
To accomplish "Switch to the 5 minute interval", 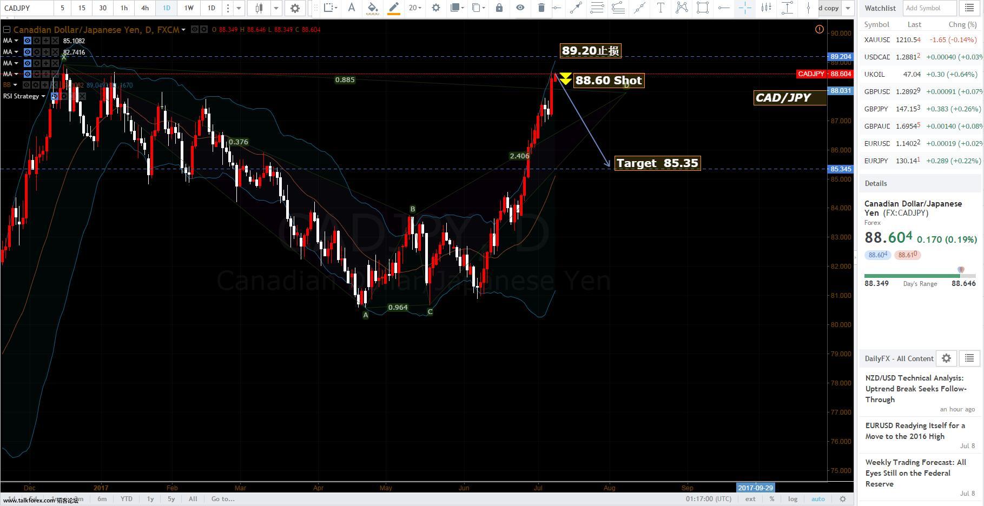I will point(62,8).
